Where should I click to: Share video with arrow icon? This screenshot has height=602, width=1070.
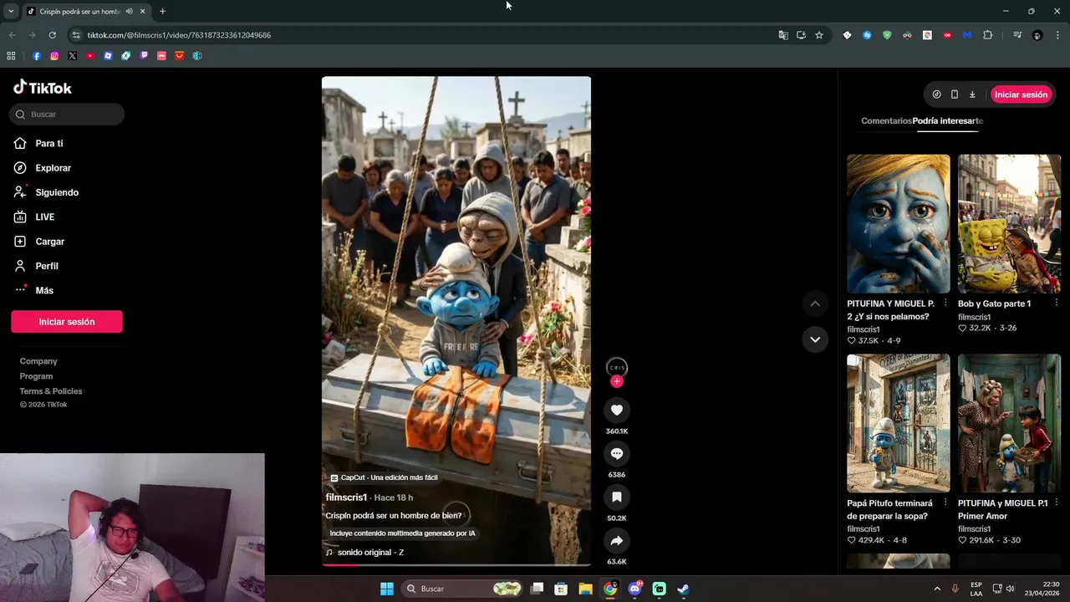click(617, 540)
